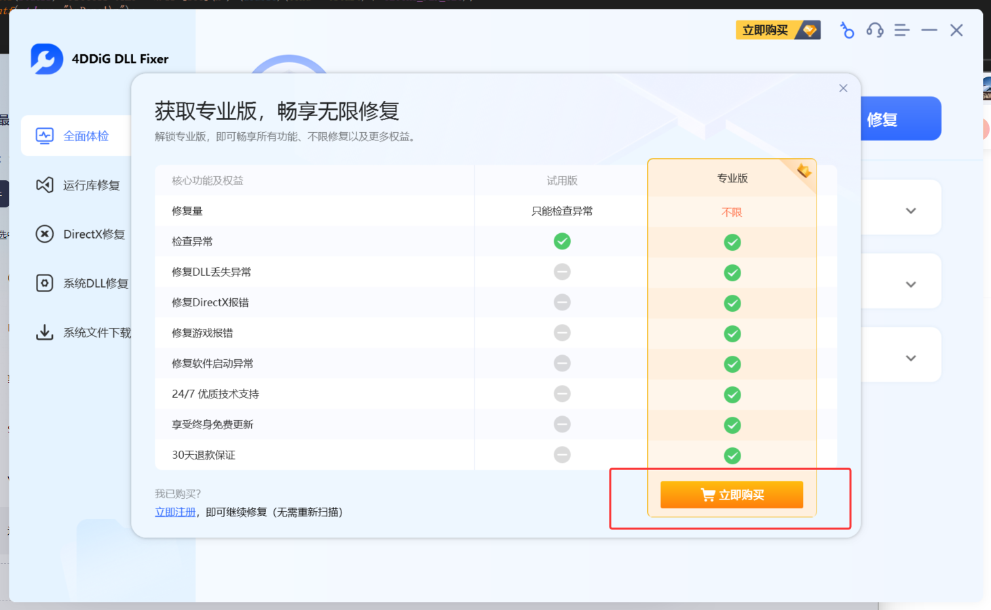Click the 修复DLL丢失异常 row label

tap(211, 272)
